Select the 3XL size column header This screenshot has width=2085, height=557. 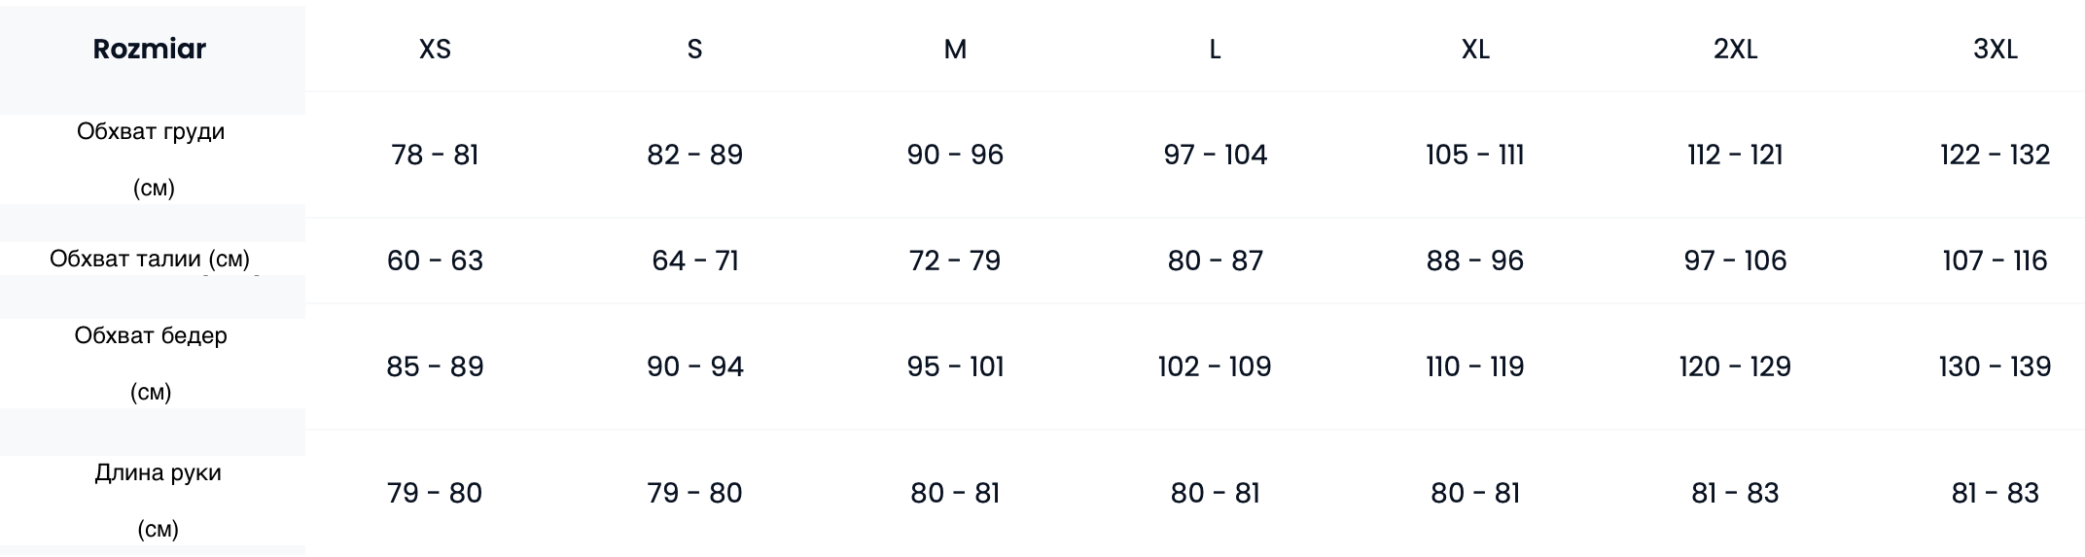pyautogui.click(x=1995, y=50)
